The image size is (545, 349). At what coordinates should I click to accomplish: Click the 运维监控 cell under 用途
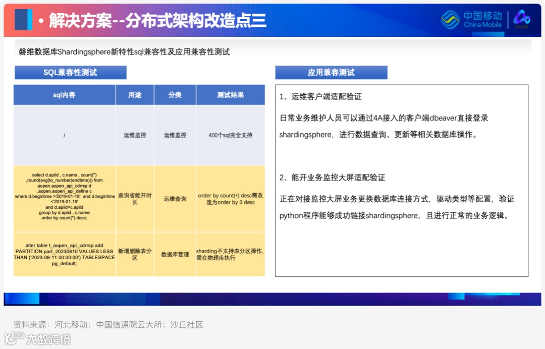coord(135,135)
